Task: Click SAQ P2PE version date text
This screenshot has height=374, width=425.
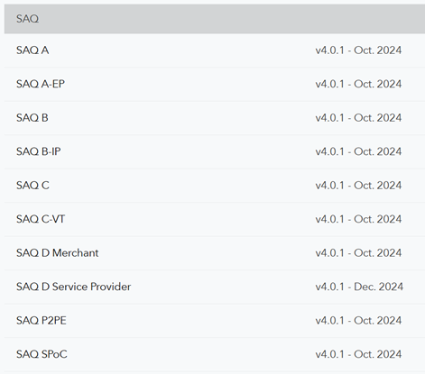Action: [358, 321]
